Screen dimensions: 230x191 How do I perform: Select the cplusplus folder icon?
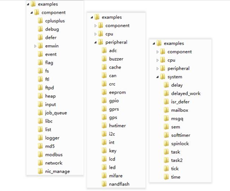pos(40,21)
